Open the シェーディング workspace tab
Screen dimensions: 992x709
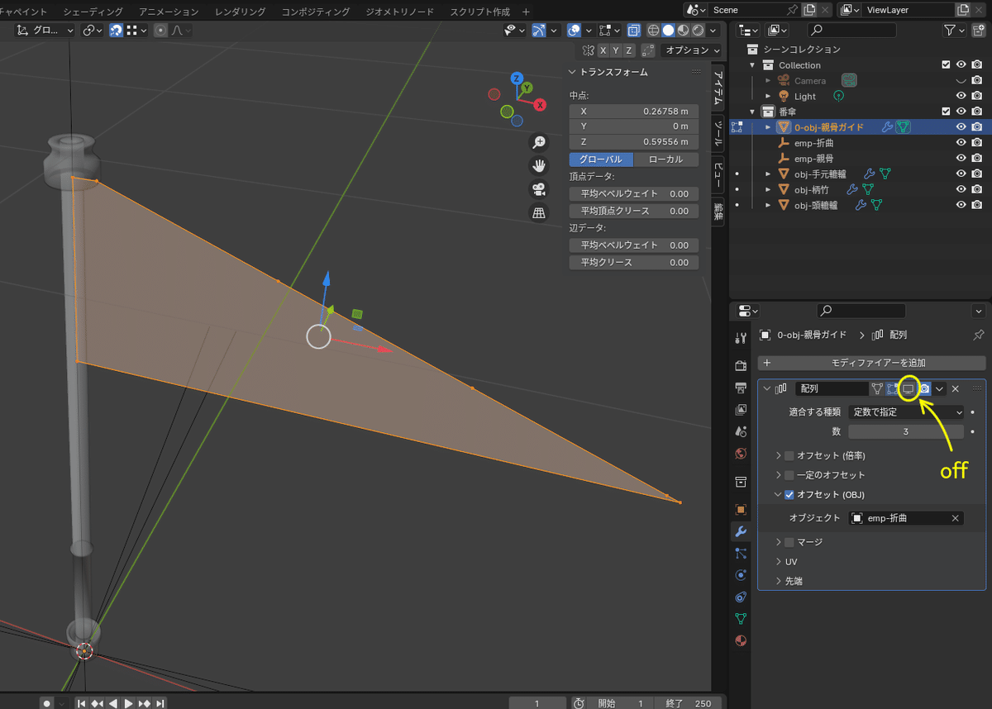point(93,12)
